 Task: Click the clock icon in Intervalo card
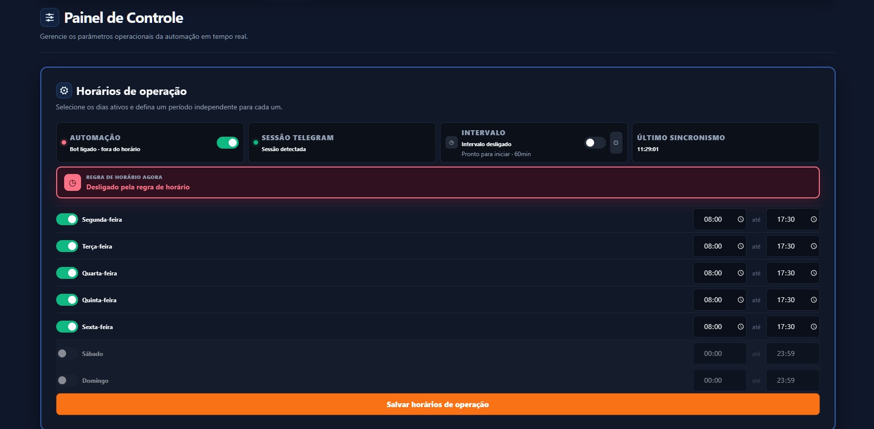pos(451,143)
